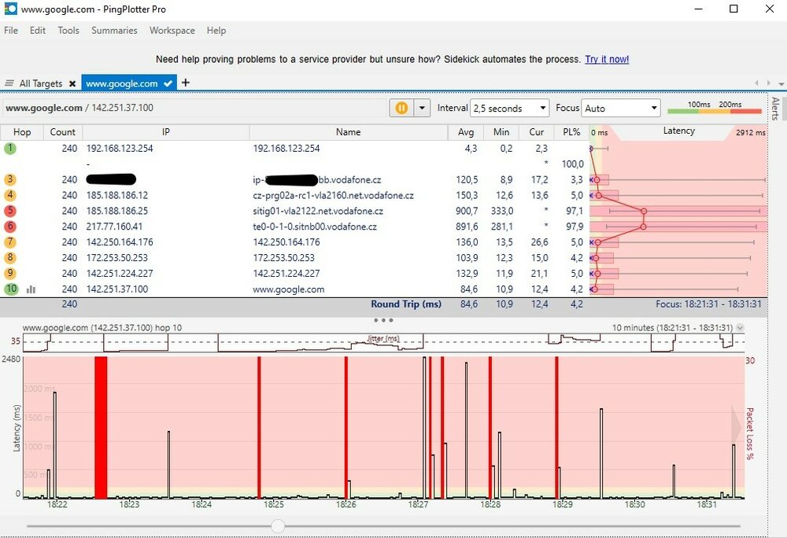Add a new target tab with plus
787x538 pixels.
coord(186,83)
